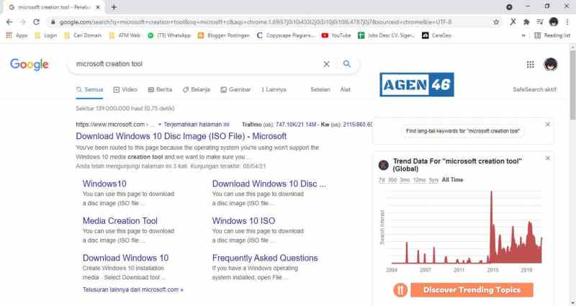576x306 pixels.
Task: Open new tab with plus button
Action: (x=114, y=7)
